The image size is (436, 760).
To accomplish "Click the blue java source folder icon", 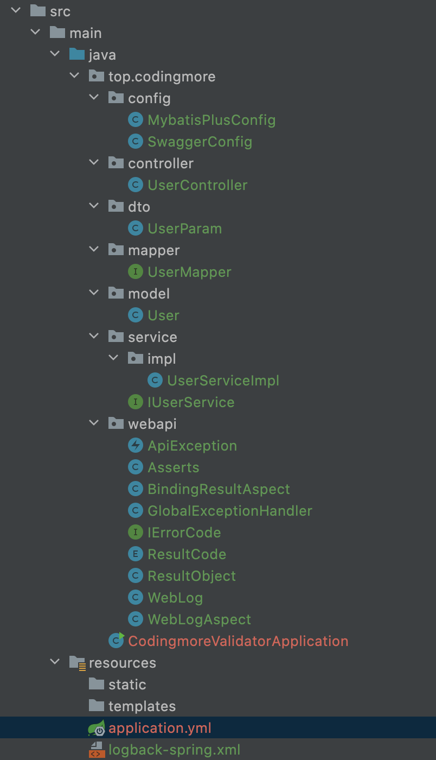I will pos(77,55).
